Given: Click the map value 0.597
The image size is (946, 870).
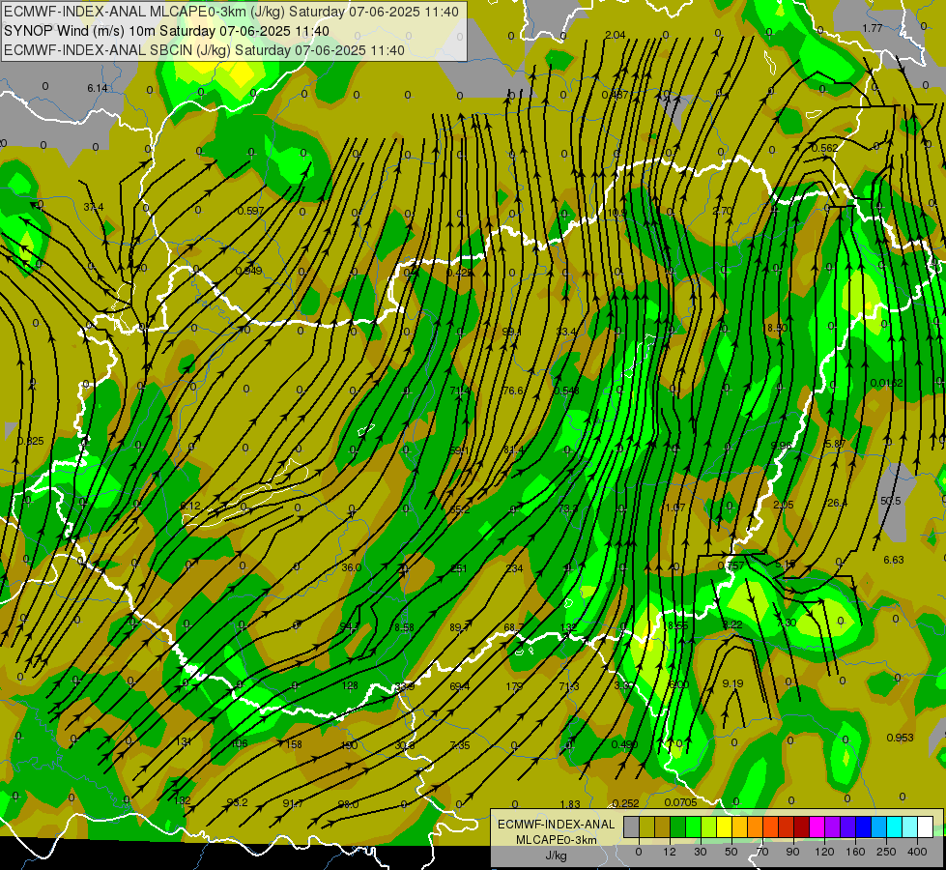Looking at the screenshot, I should [250, 211].
